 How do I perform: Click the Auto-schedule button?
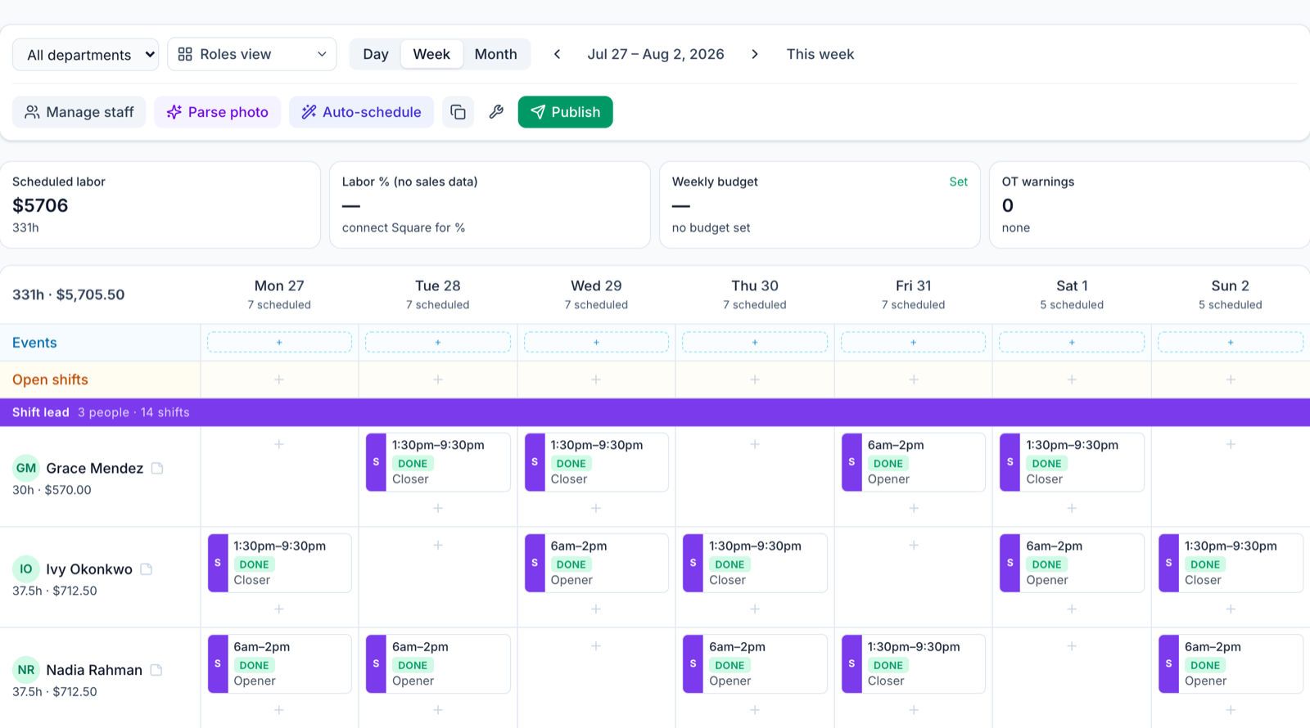coord(361,112)
